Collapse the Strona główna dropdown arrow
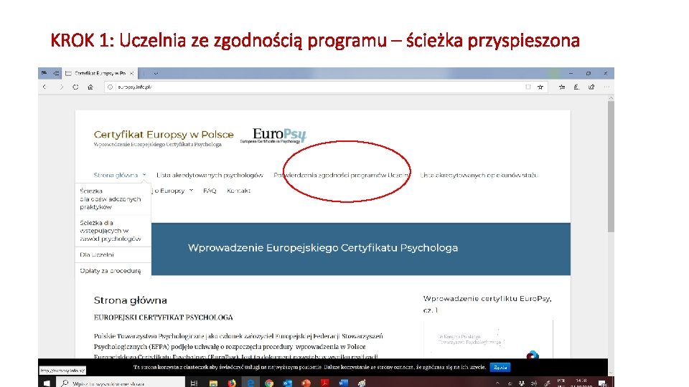The width and height of the screenshot is (689, 387). pos(144,175)
